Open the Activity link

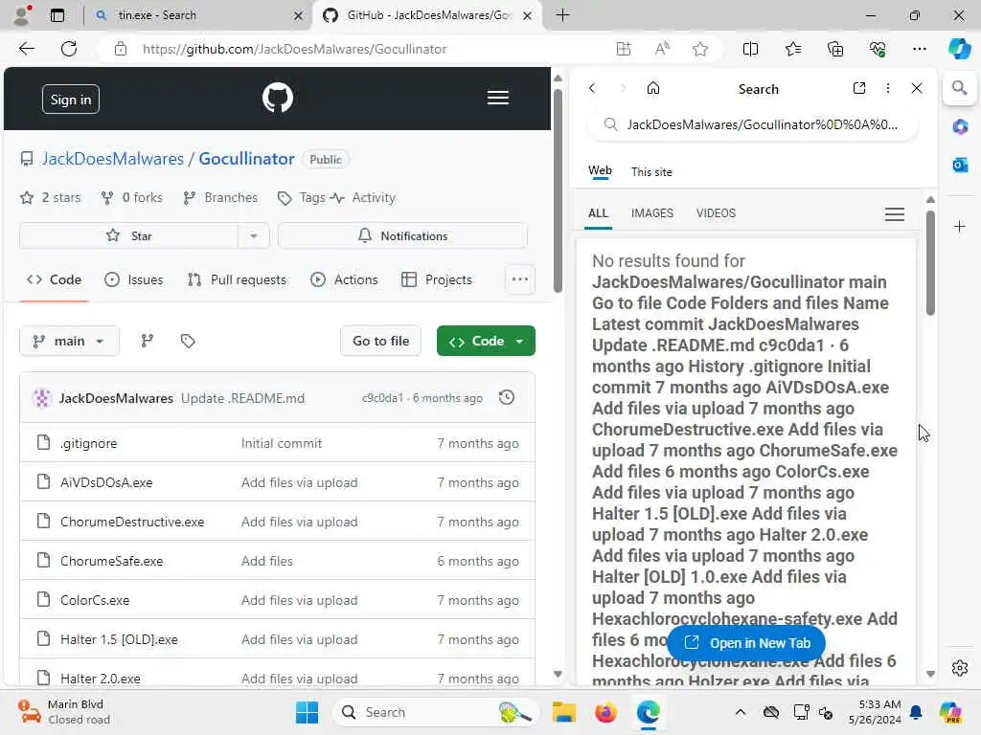363,197
